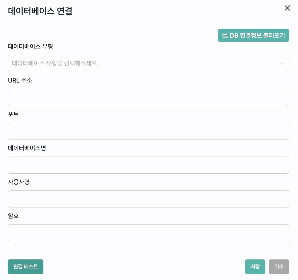Screen dimensions: 298x280
Task: Click the database icon on DB 연결정보 불러오기
Action: 225,35
